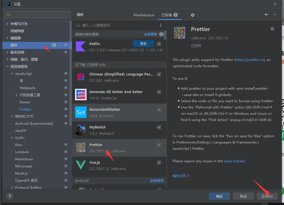Screen dimensions: 284x205
Task: Click the settings tree vertical scrollbar
Action: [71, 73]
